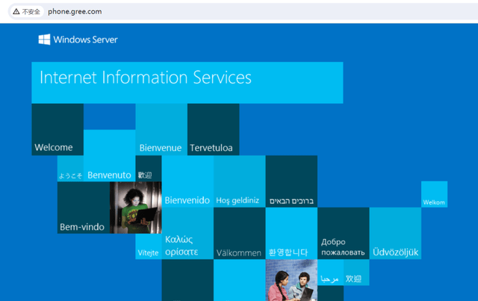Click the Välkommen tile
The image size is (478, 301).
point(239,233)
